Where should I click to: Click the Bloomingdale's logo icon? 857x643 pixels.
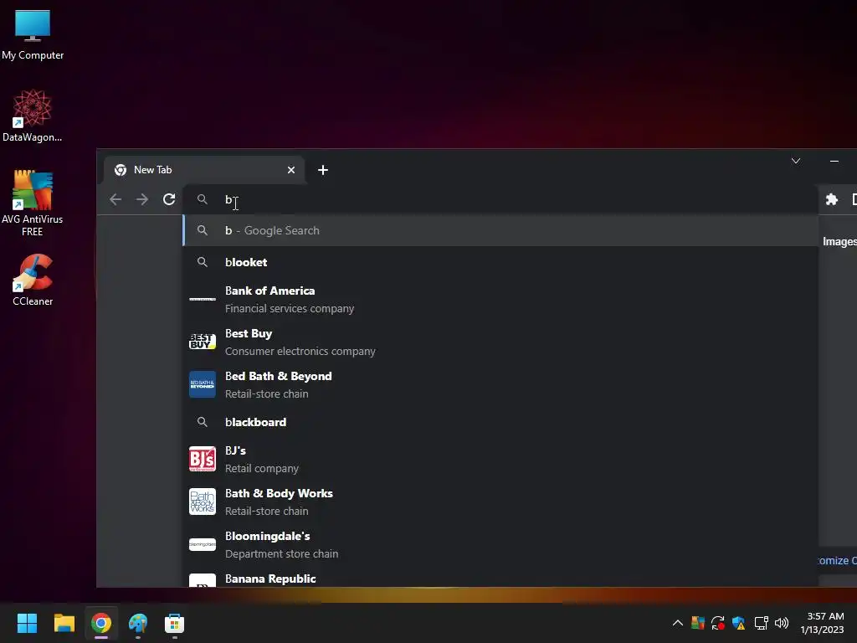(x=203, y=544)
